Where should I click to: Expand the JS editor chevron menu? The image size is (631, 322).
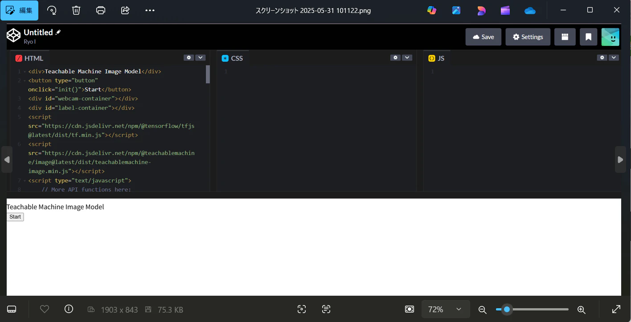pyautogui.click(x=614, y=57)
